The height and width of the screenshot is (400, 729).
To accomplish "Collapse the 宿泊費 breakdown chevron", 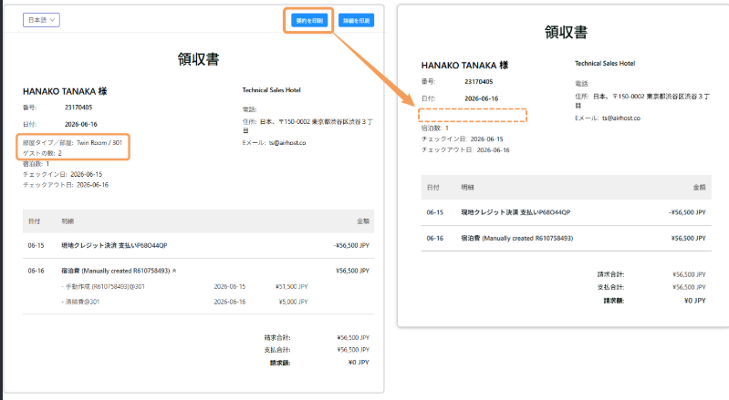I will pos(174,271).
